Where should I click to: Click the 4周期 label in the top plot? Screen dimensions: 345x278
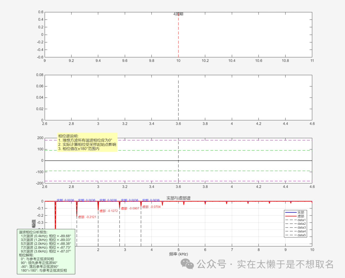pyautogui.click(x=178, y=14)
